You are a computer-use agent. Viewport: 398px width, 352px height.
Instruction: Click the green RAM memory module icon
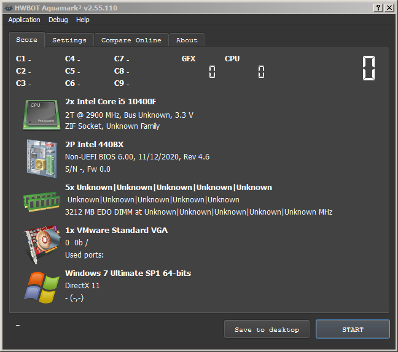[42, 202]
